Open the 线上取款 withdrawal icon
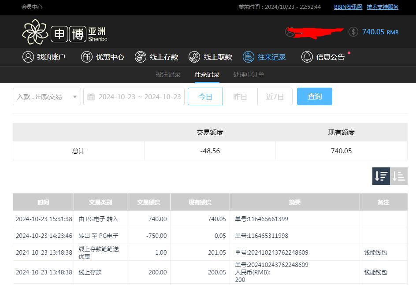This screenshot has height=285, width=416. point(194,56)
